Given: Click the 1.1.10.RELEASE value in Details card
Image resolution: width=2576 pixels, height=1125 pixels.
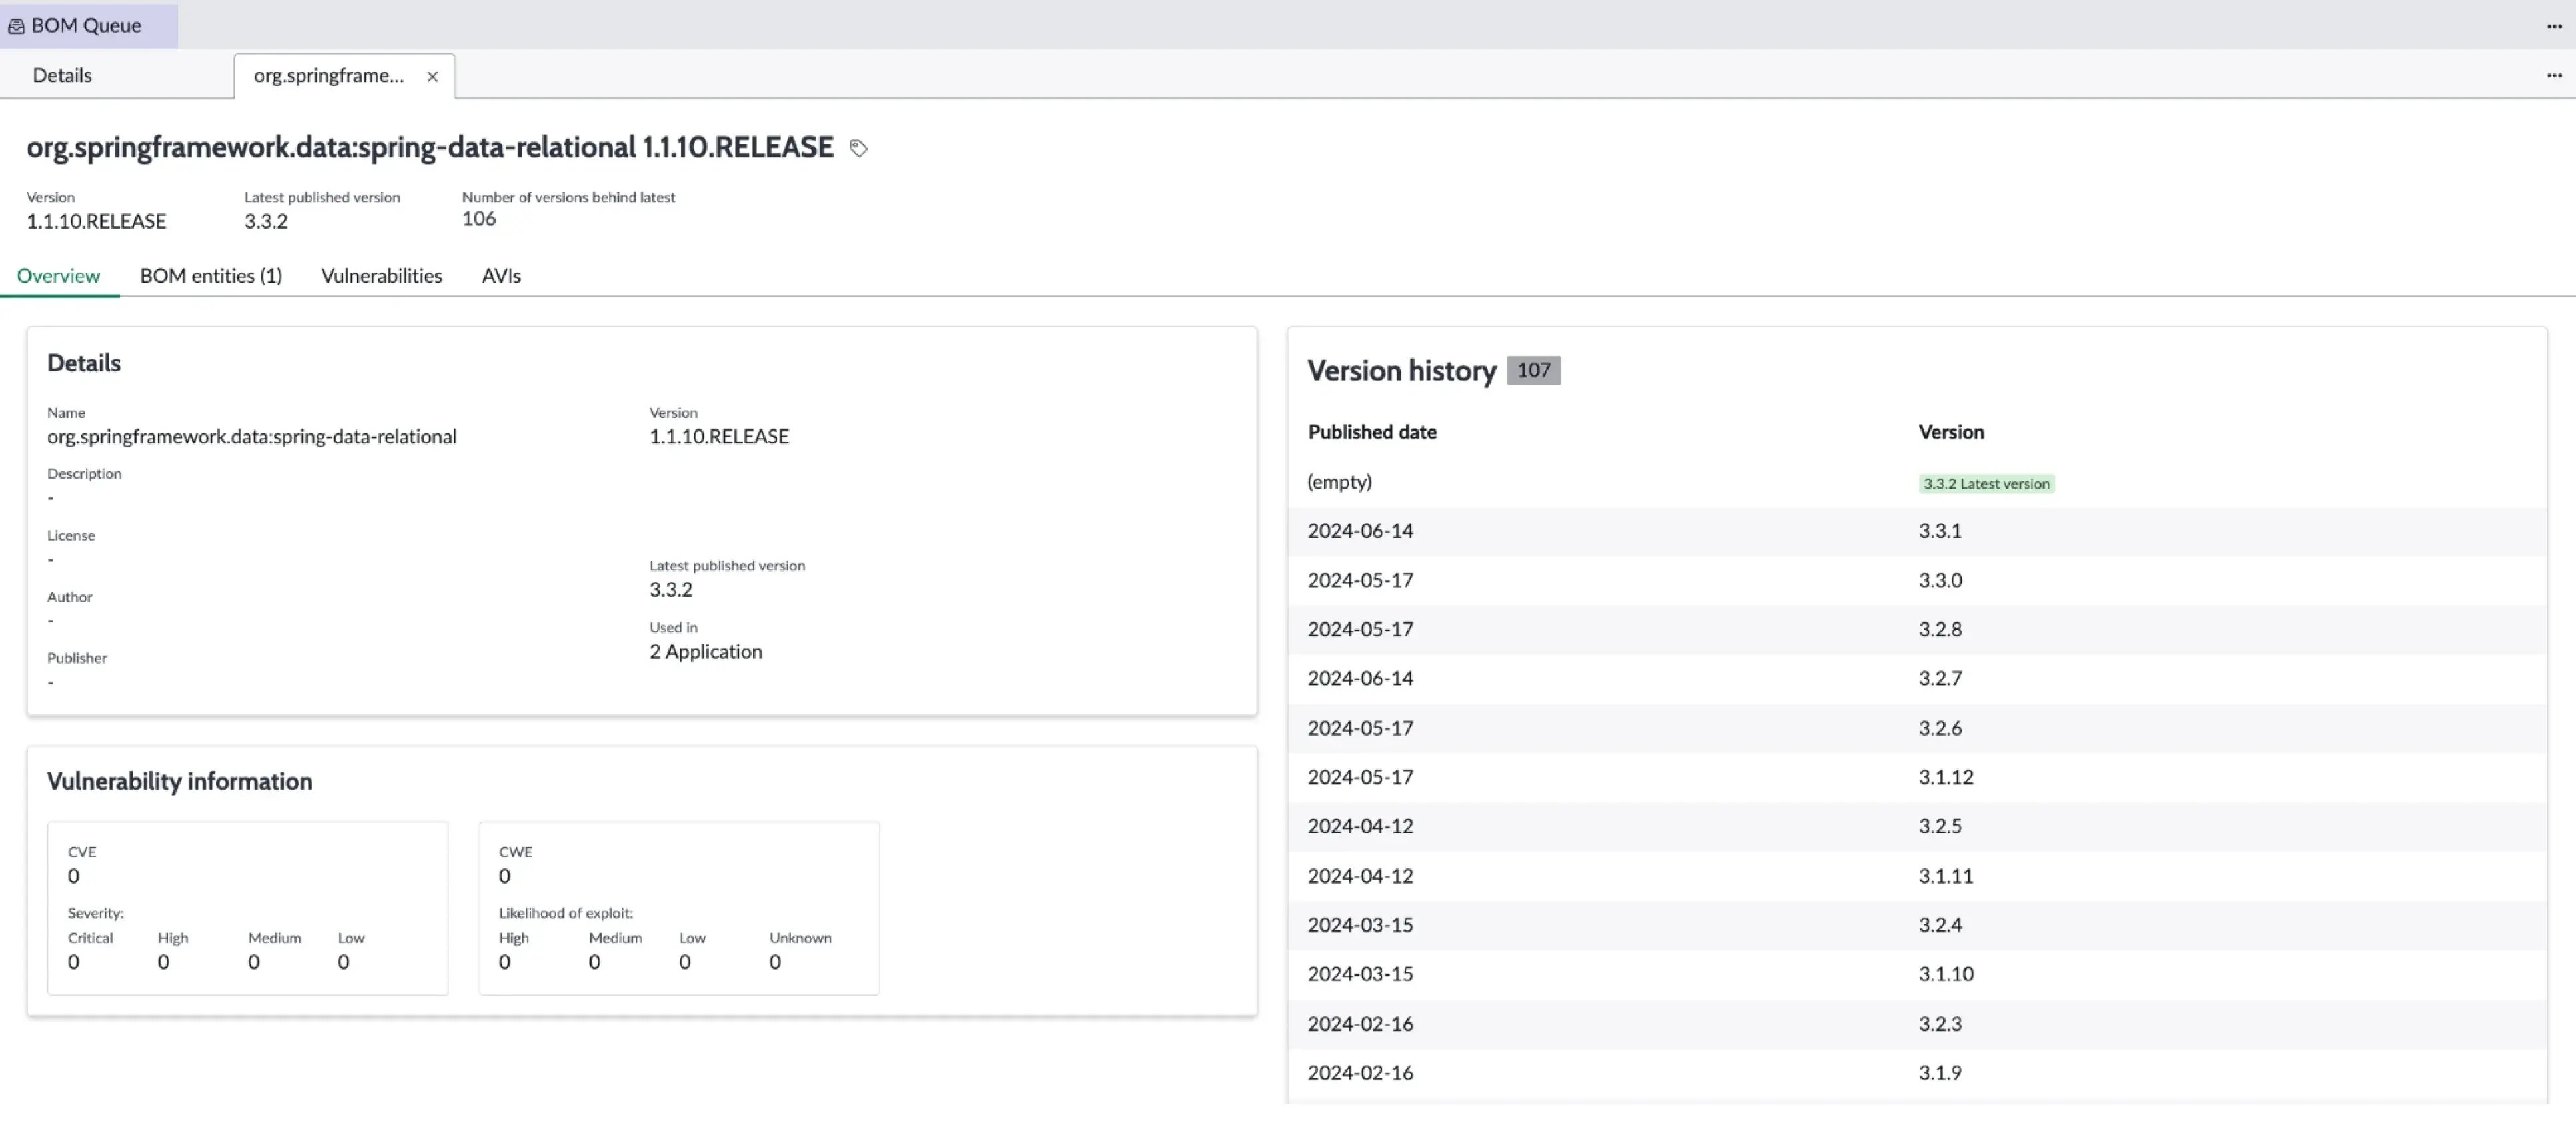Looking at the screenshot, I should click(719, 437).
